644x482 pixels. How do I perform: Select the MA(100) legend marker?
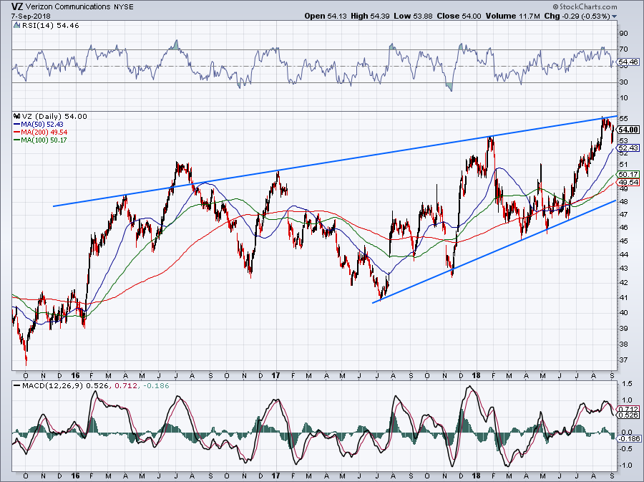tap(17, 139)
